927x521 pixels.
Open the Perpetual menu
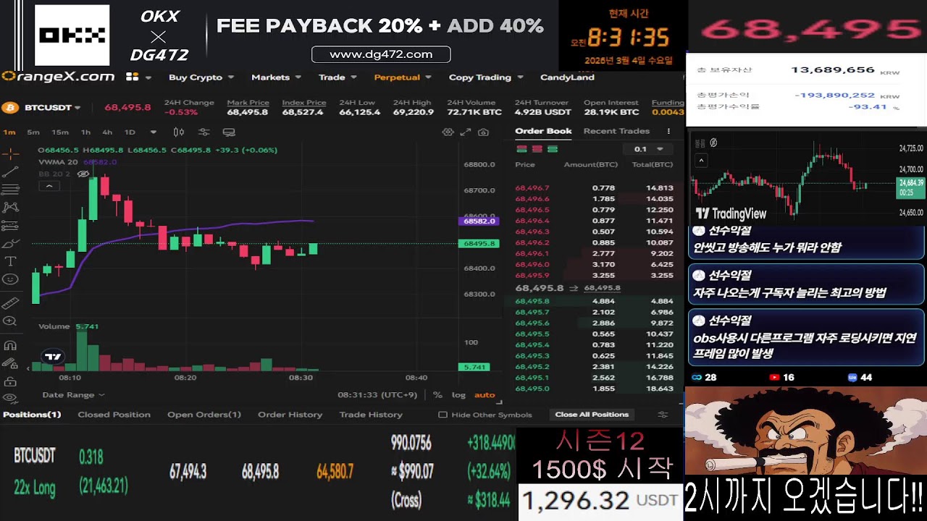[x=402, y=77]
